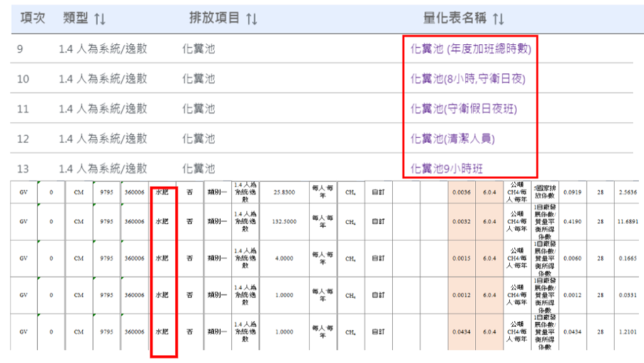Click the sort arrows beside 排放項目 header
This screenshot has width=644, height=363.
click(x=252, y=19)
